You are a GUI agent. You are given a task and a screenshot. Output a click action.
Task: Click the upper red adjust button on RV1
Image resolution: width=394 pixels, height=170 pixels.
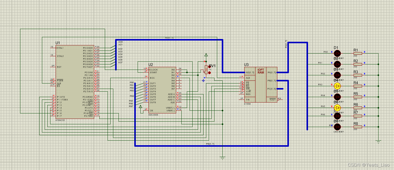pos(210,67)
